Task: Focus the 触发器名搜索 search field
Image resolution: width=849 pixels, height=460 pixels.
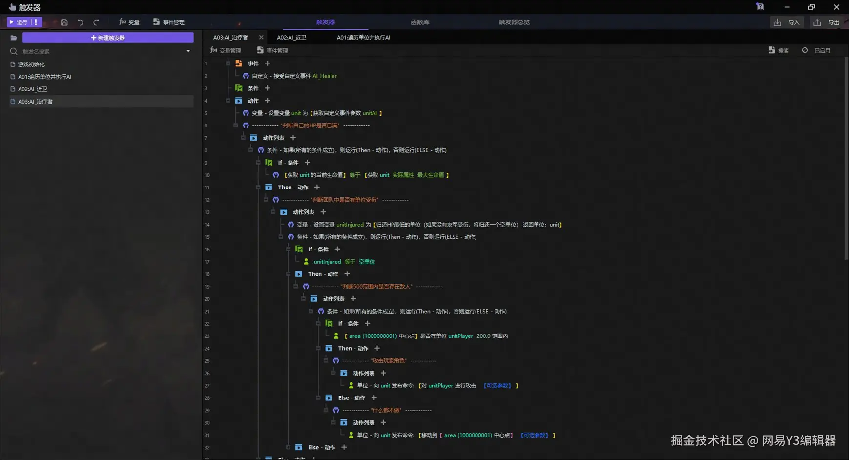Action: (x=100, y=51)
